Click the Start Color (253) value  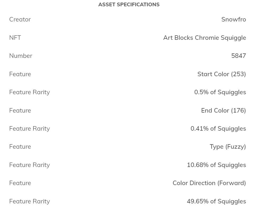(x=222, y=74)
